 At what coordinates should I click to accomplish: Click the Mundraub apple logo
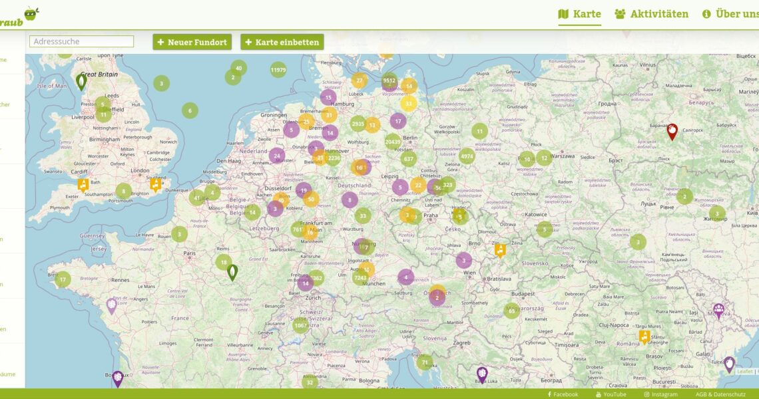[30, 14]
